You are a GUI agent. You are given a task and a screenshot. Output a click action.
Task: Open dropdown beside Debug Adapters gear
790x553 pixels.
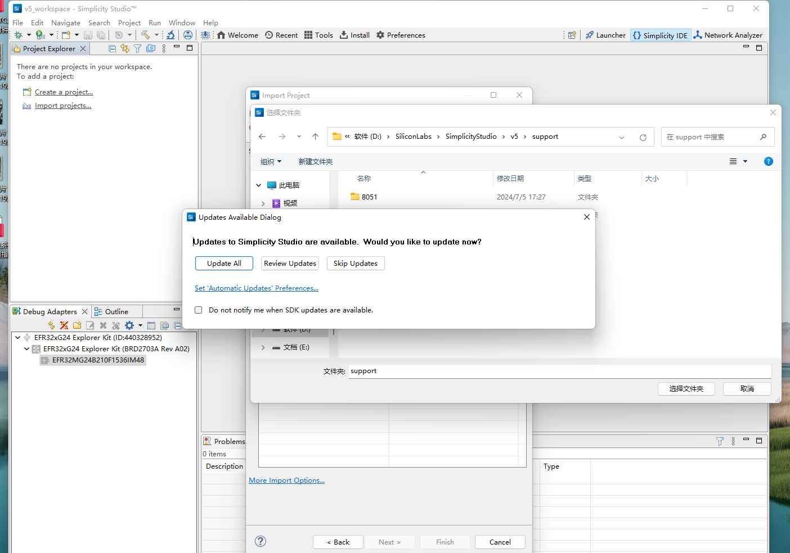[140, 325]
